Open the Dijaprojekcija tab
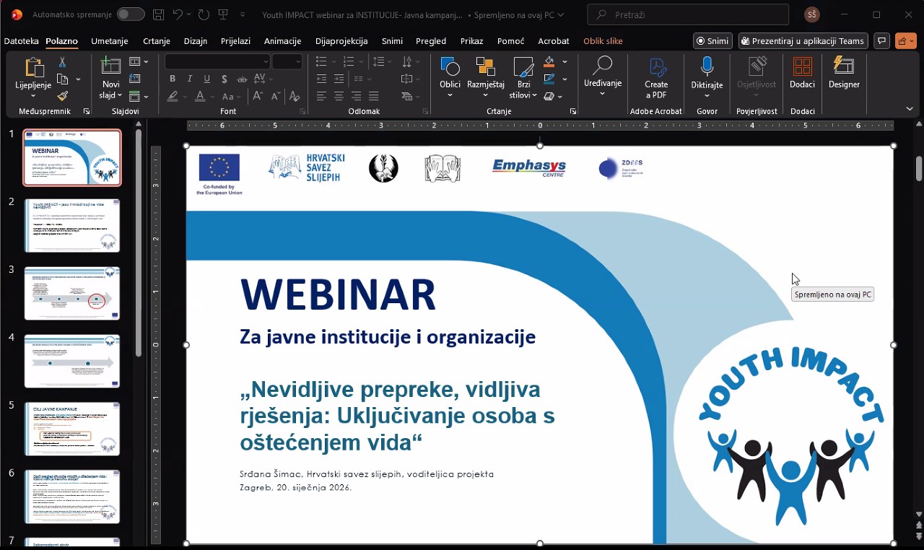The image size is (924, 550). 342,41
